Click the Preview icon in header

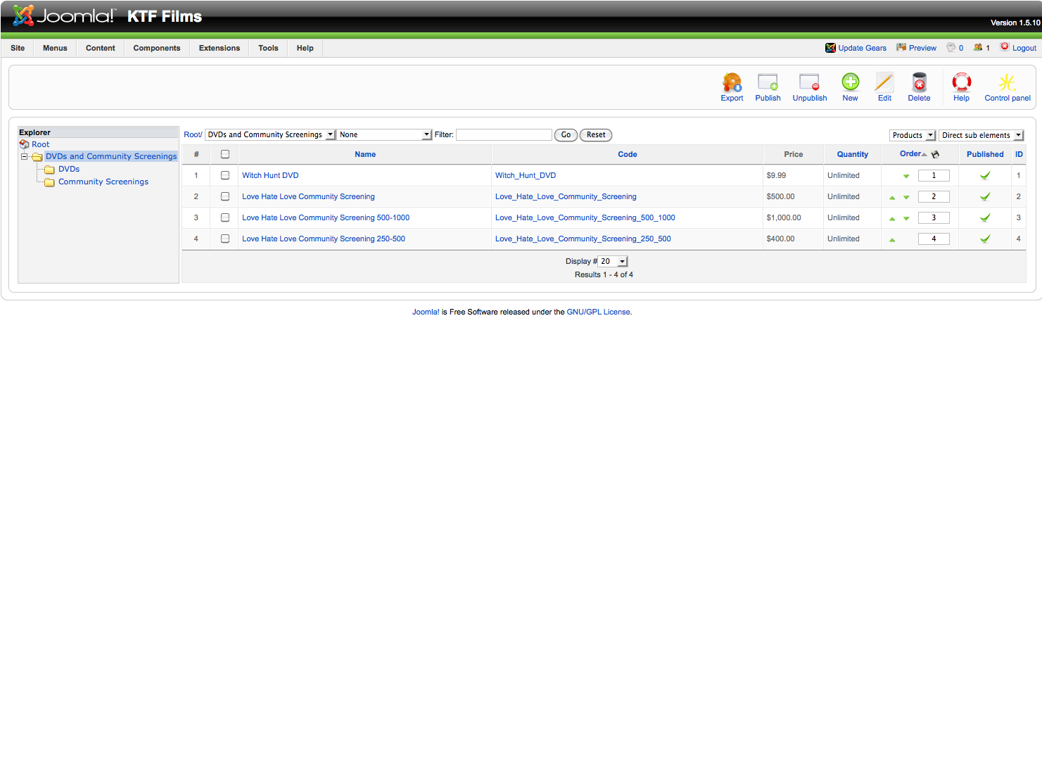[901, 47]
